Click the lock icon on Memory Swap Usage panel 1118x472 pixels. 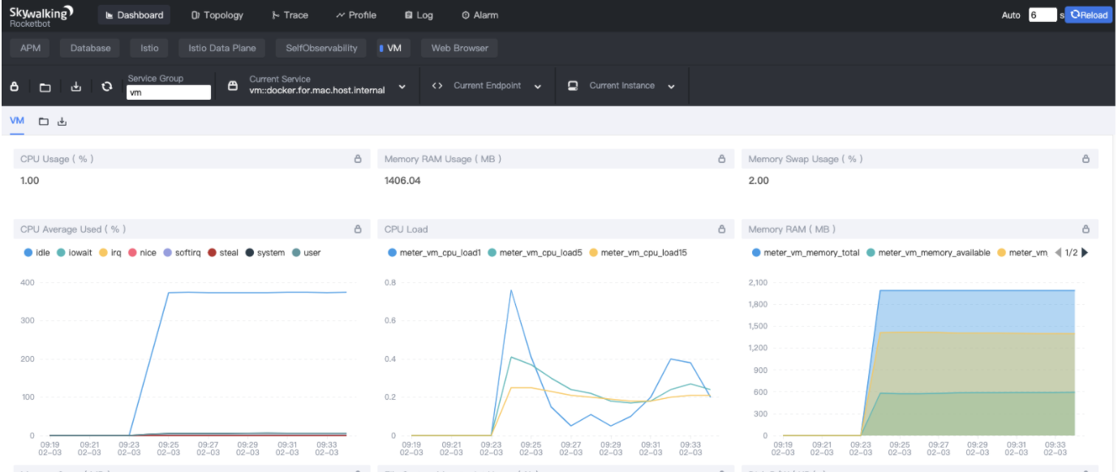pos(1086,160)
